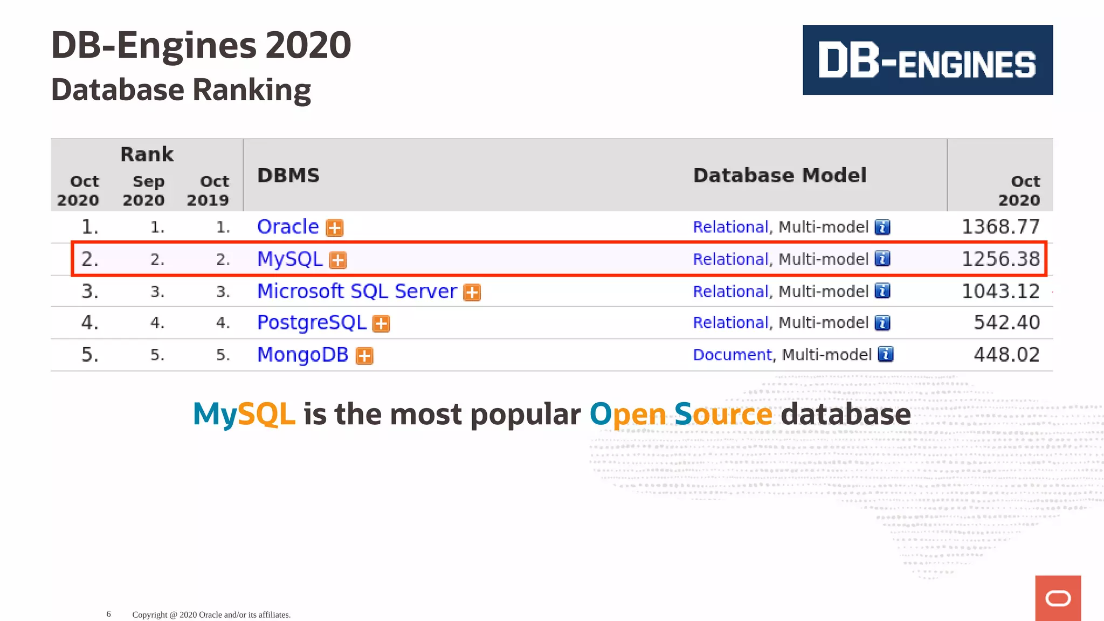The width and height of the screenshot is (1104, 621).
Task: Click the info icon in the MongoDB row
Action: tap(886, 354)
